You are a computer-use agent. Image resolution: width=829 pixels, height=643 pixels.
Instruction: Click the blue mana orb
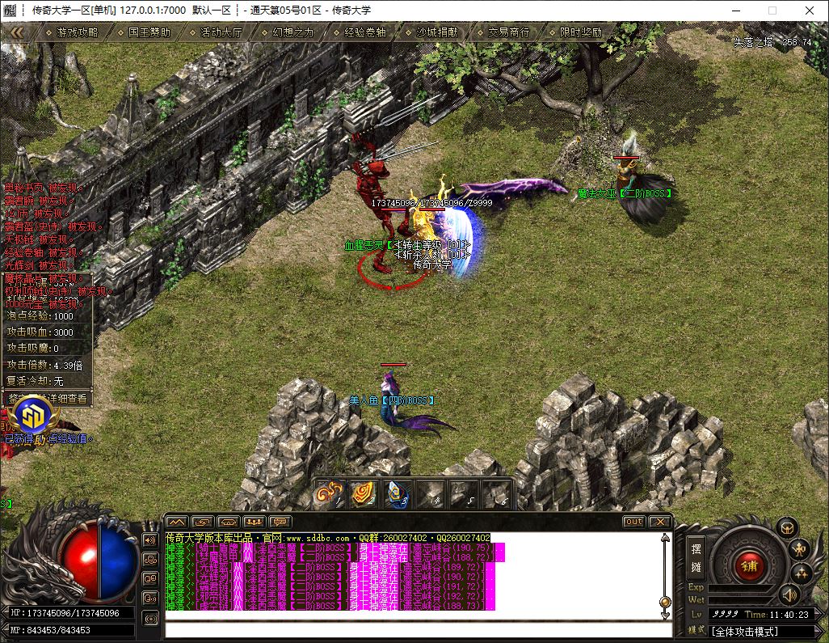tap(119, 561)
